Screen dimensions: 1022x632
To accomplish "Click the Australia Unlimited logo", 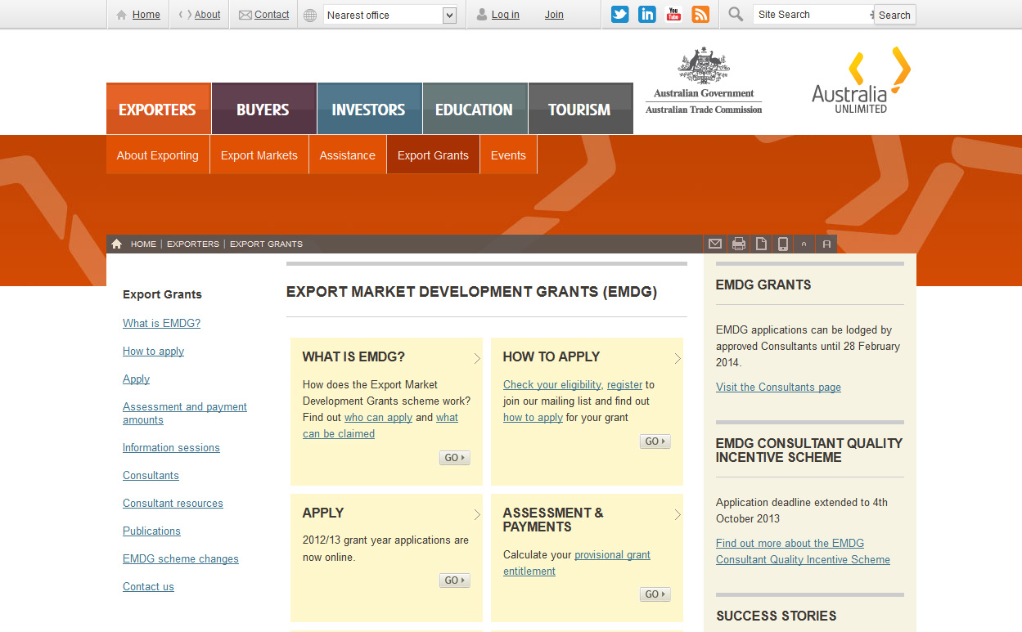I will [861, 80].
